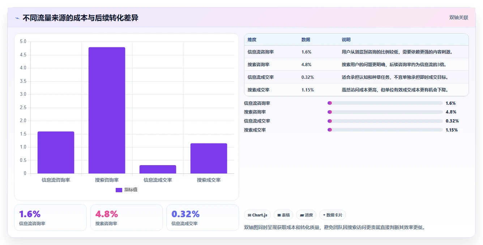
Task: Click the 搜索咨询率 bar in chart
Action: tap(107, 110)
